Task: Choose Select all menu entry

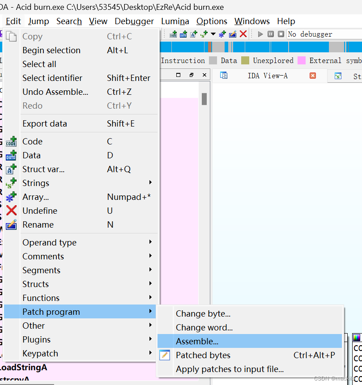Action: (x=80, y=64)
